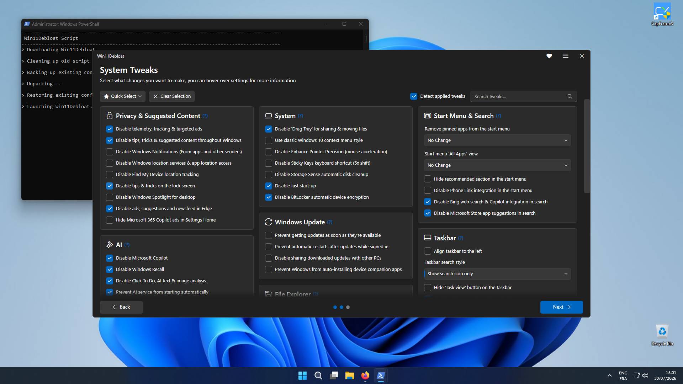Toggle Disable BitLocker automatic device encryption
The image size is (683, 384).
point(269,197)
